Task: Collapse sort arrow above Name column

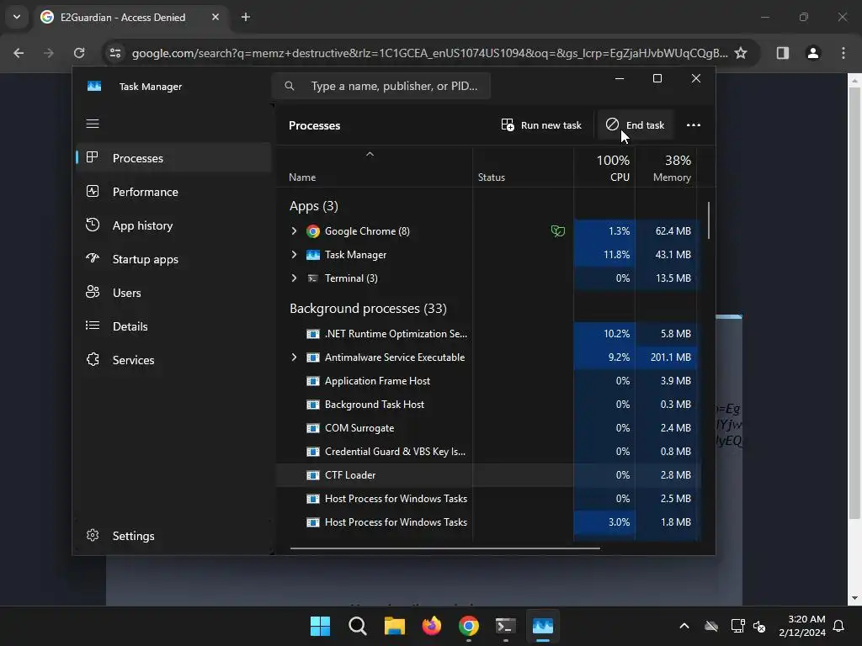Action: 370,155
